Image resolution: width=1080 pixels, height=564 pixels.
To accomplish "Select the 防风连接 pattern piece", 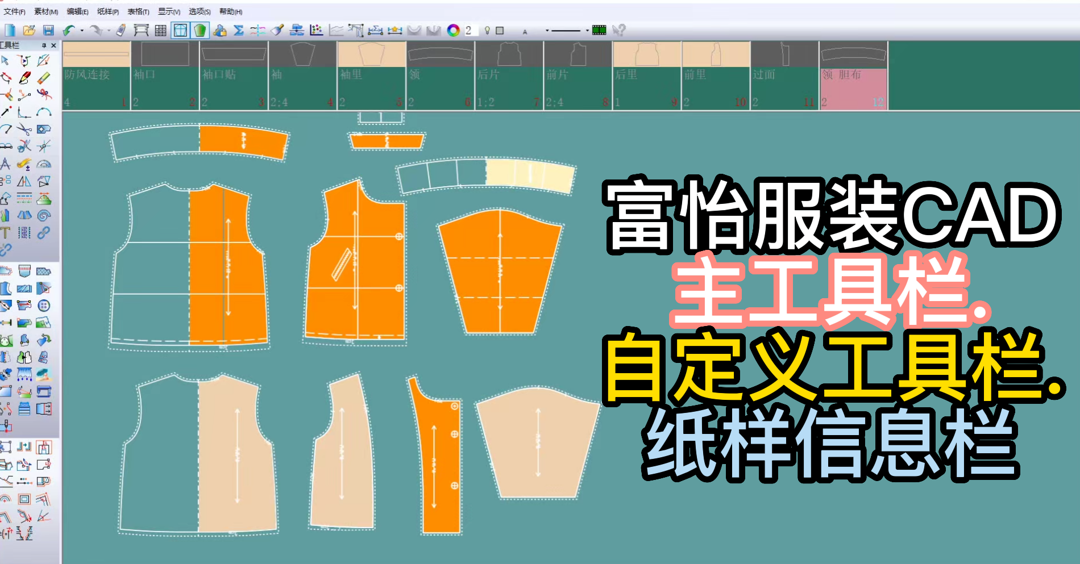I will (x=97, y=76).
